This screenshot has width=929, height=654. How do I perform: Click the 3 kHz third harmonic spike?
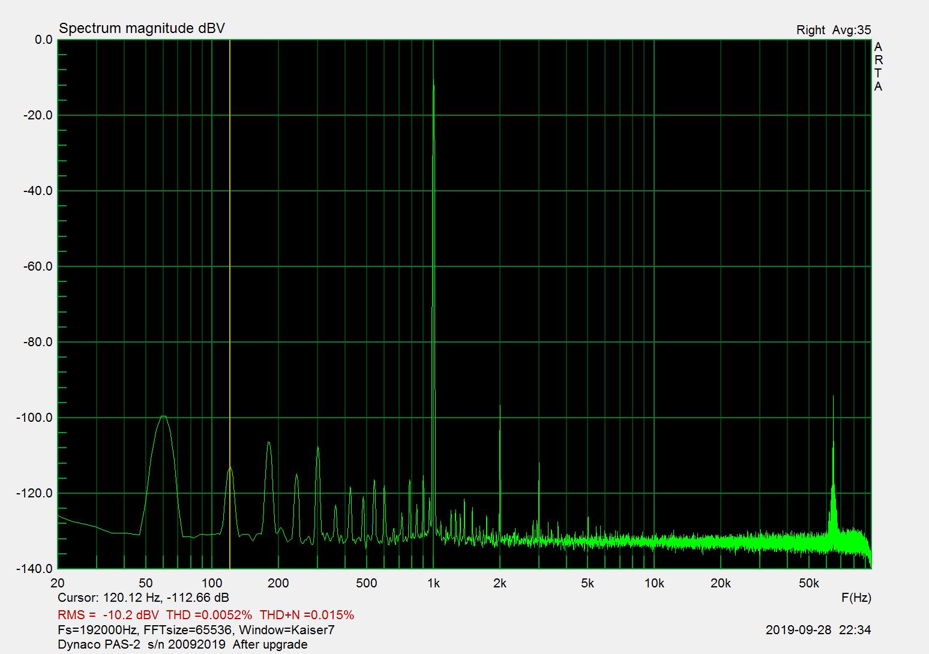point(539,464)
